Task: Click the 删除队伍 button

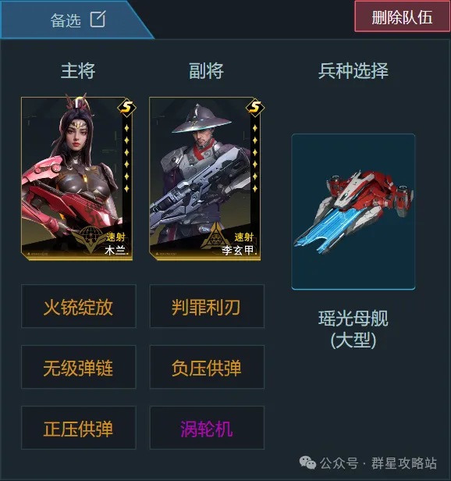Action: (x=403, y=16)
